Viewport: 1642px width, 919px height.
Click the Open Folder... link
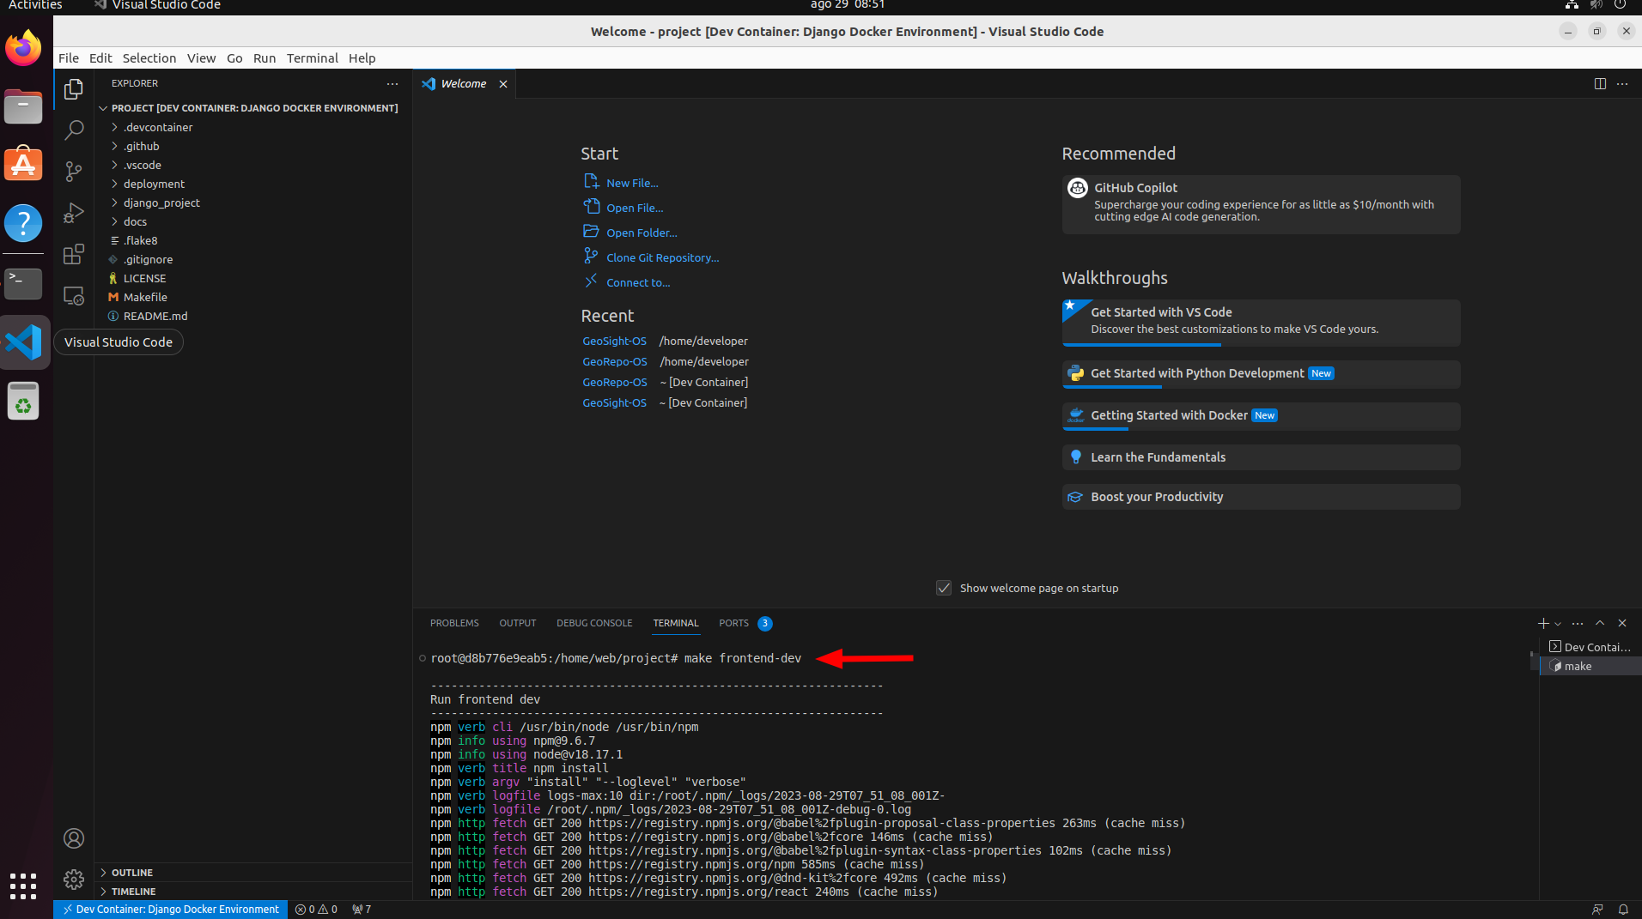[x=642, y=233]
